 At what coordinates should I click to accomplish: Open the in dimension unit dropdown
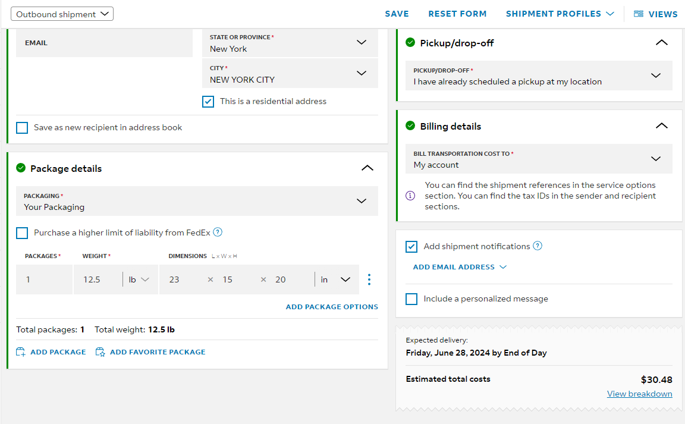pos(335,279)
